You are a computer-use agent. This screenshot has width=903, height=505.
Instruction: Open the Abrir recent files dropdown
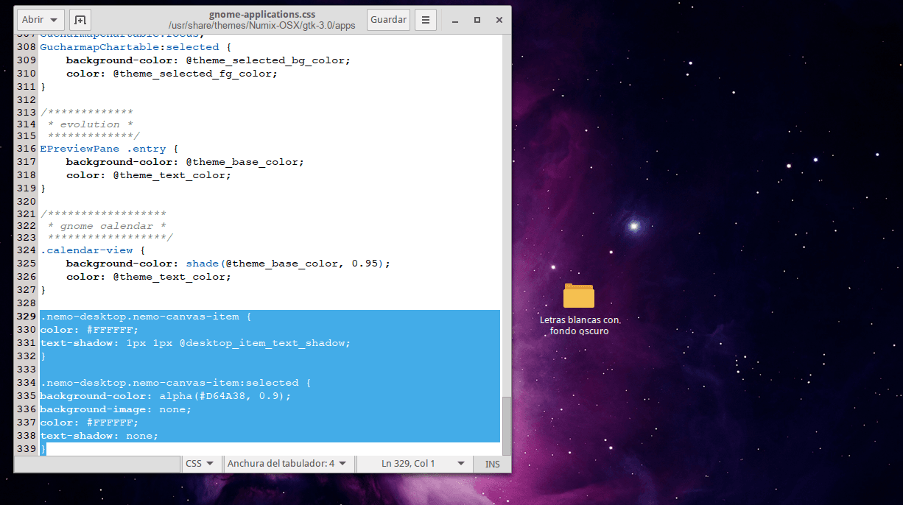tap(41, 20)
